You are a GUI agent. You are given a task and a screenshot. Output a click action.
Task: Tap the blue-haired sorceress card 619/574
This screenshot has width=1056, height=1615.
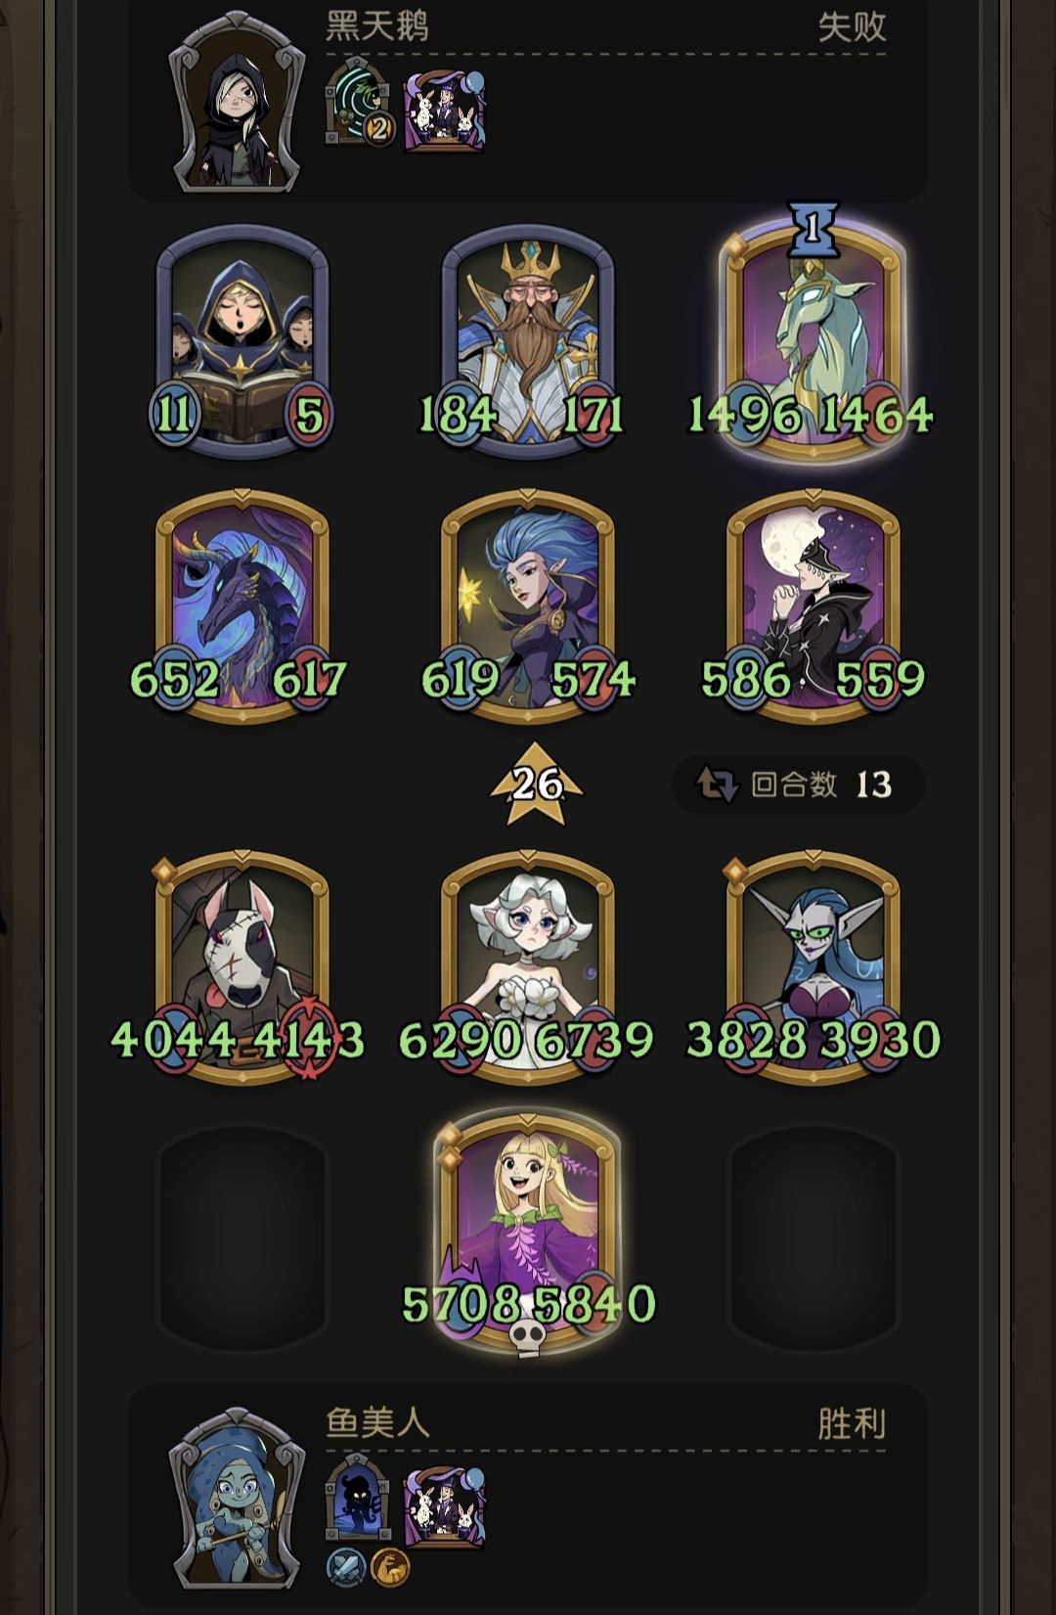[528, 606]
